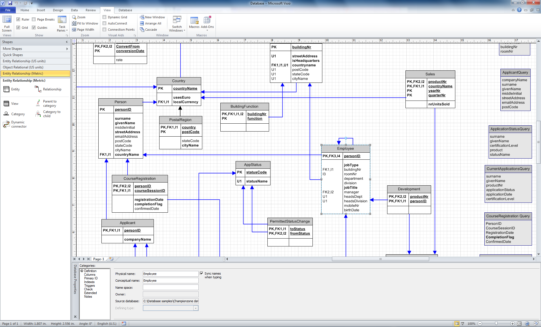Screen dimensions: 541x327
Task: Click the Zoom In plus button
Action: pos(513,324)
